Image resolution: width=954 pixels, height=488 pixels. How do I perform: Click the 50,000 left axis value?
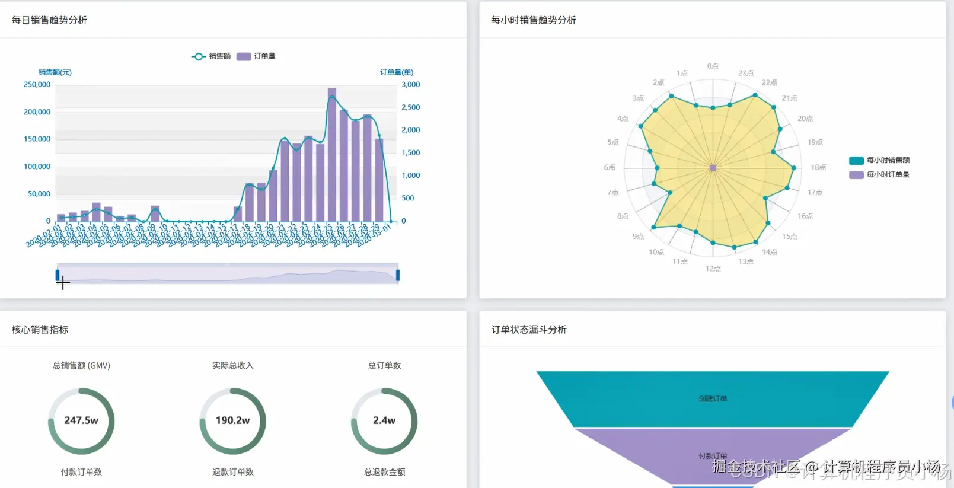point(39,194)
